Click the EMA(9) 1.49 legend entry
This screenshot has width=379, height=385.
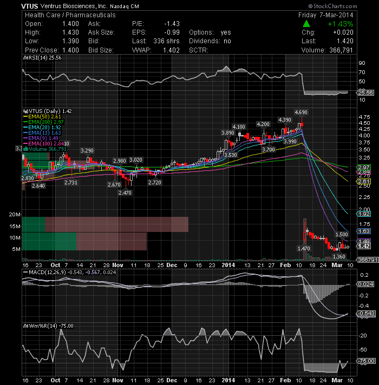[x=41, y=138]
